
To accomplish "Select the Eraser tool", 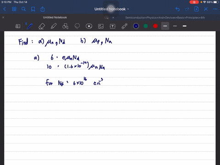I will (42, 26).
